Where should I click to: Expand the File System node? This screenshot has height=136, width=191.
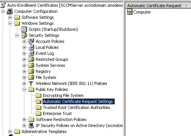[24, 78]
